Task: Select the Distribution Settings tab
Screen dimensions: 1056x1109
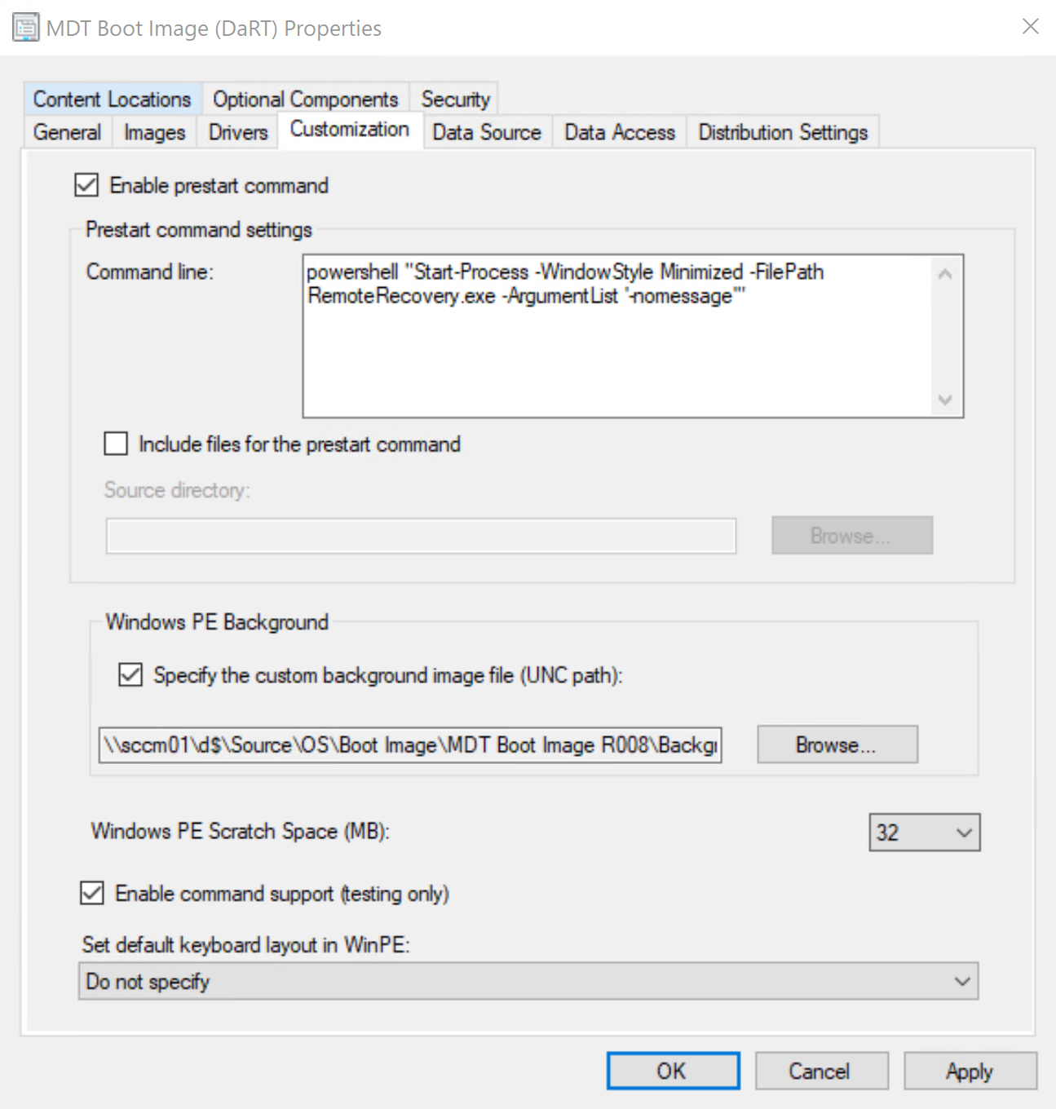Action: click(782, 131)
